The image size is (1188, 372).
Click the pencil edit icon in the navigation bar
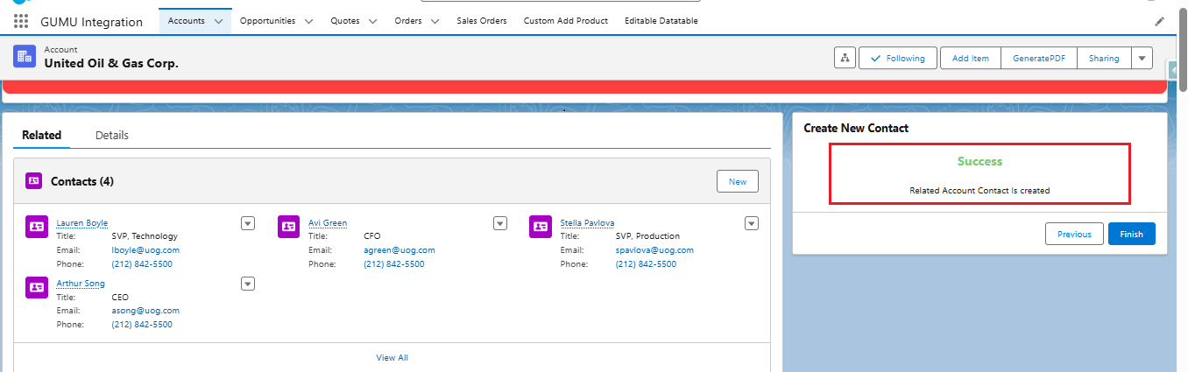pyautogui.click(x=1160, y=21)
